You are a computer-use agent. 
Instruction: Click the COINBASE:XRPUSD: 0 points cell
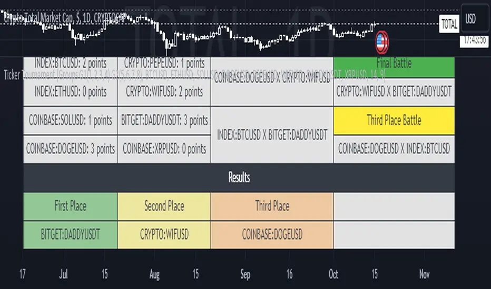point(164,149)
